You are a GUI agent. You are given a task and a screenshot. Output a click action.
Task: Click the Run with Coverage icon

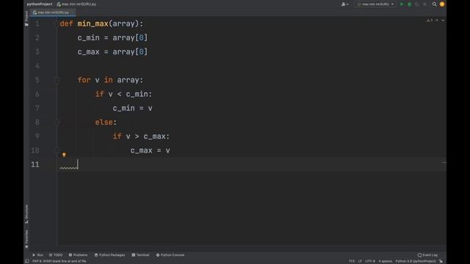417,4
